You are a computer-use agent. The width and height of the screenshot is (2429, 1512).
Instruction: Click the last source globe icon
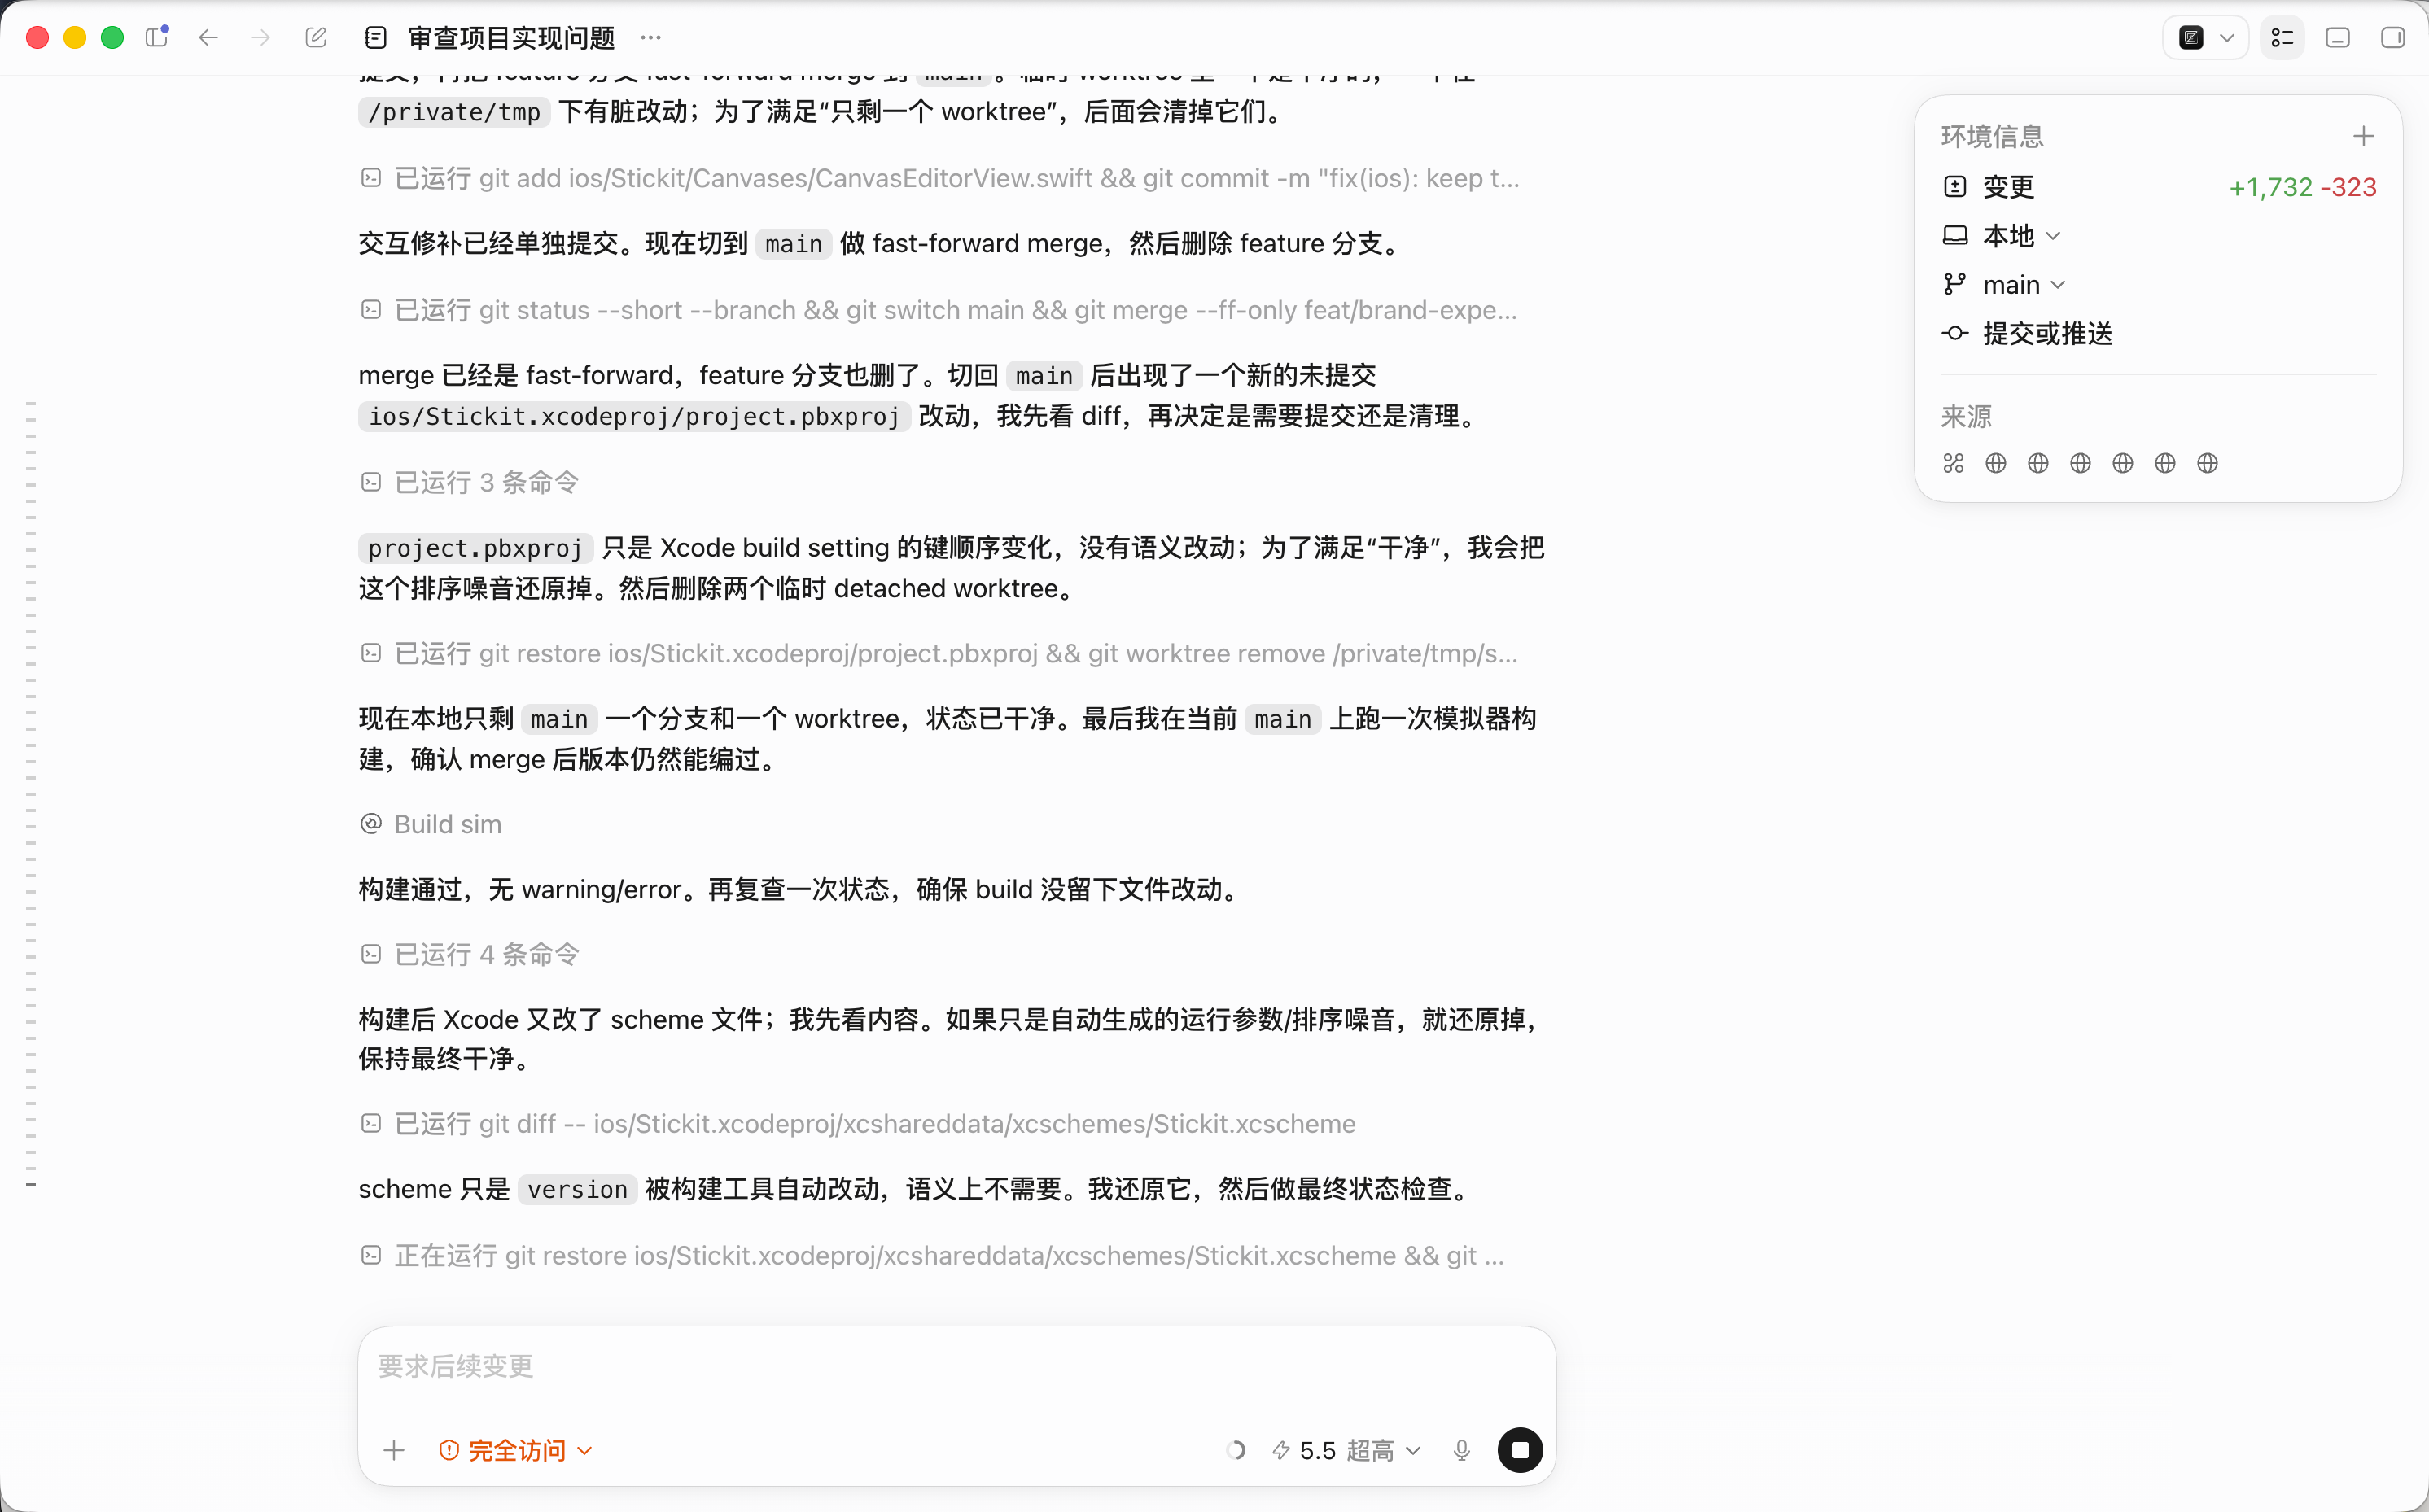pyautogui.click(x=2208, y=463)
